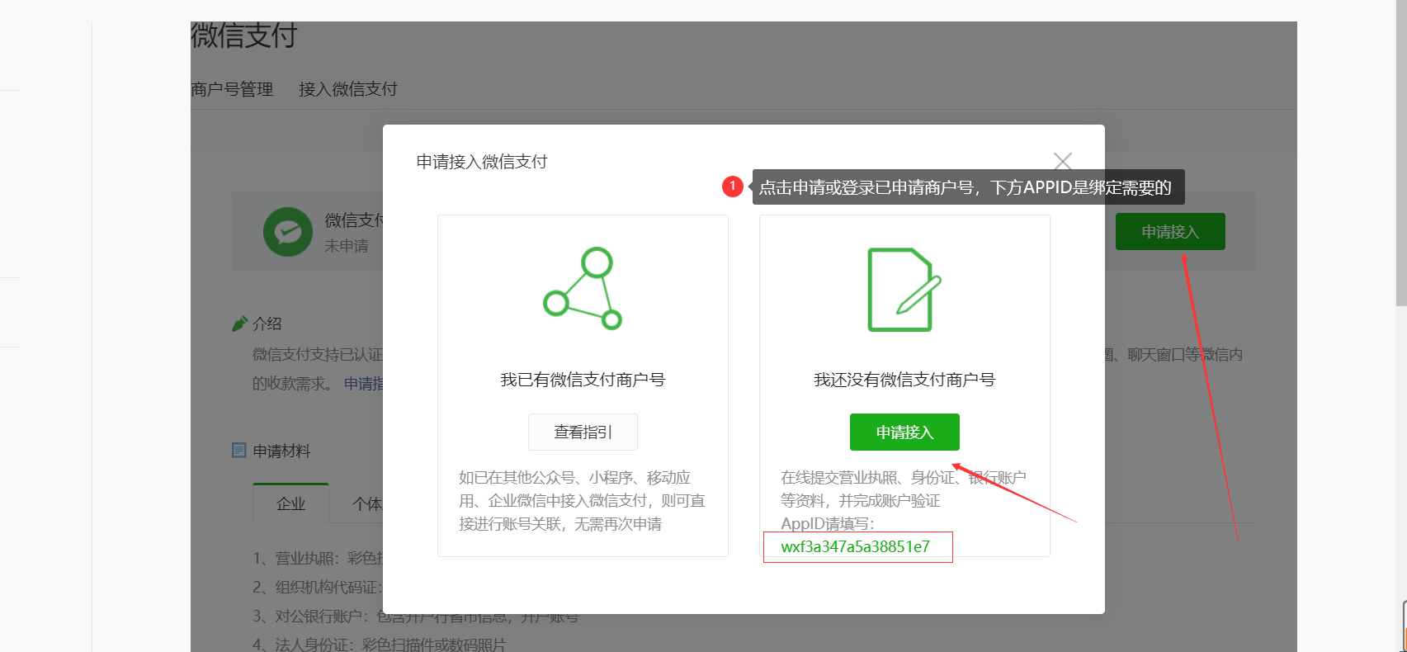Click the vertical page scrollbar

[1401, 154]
